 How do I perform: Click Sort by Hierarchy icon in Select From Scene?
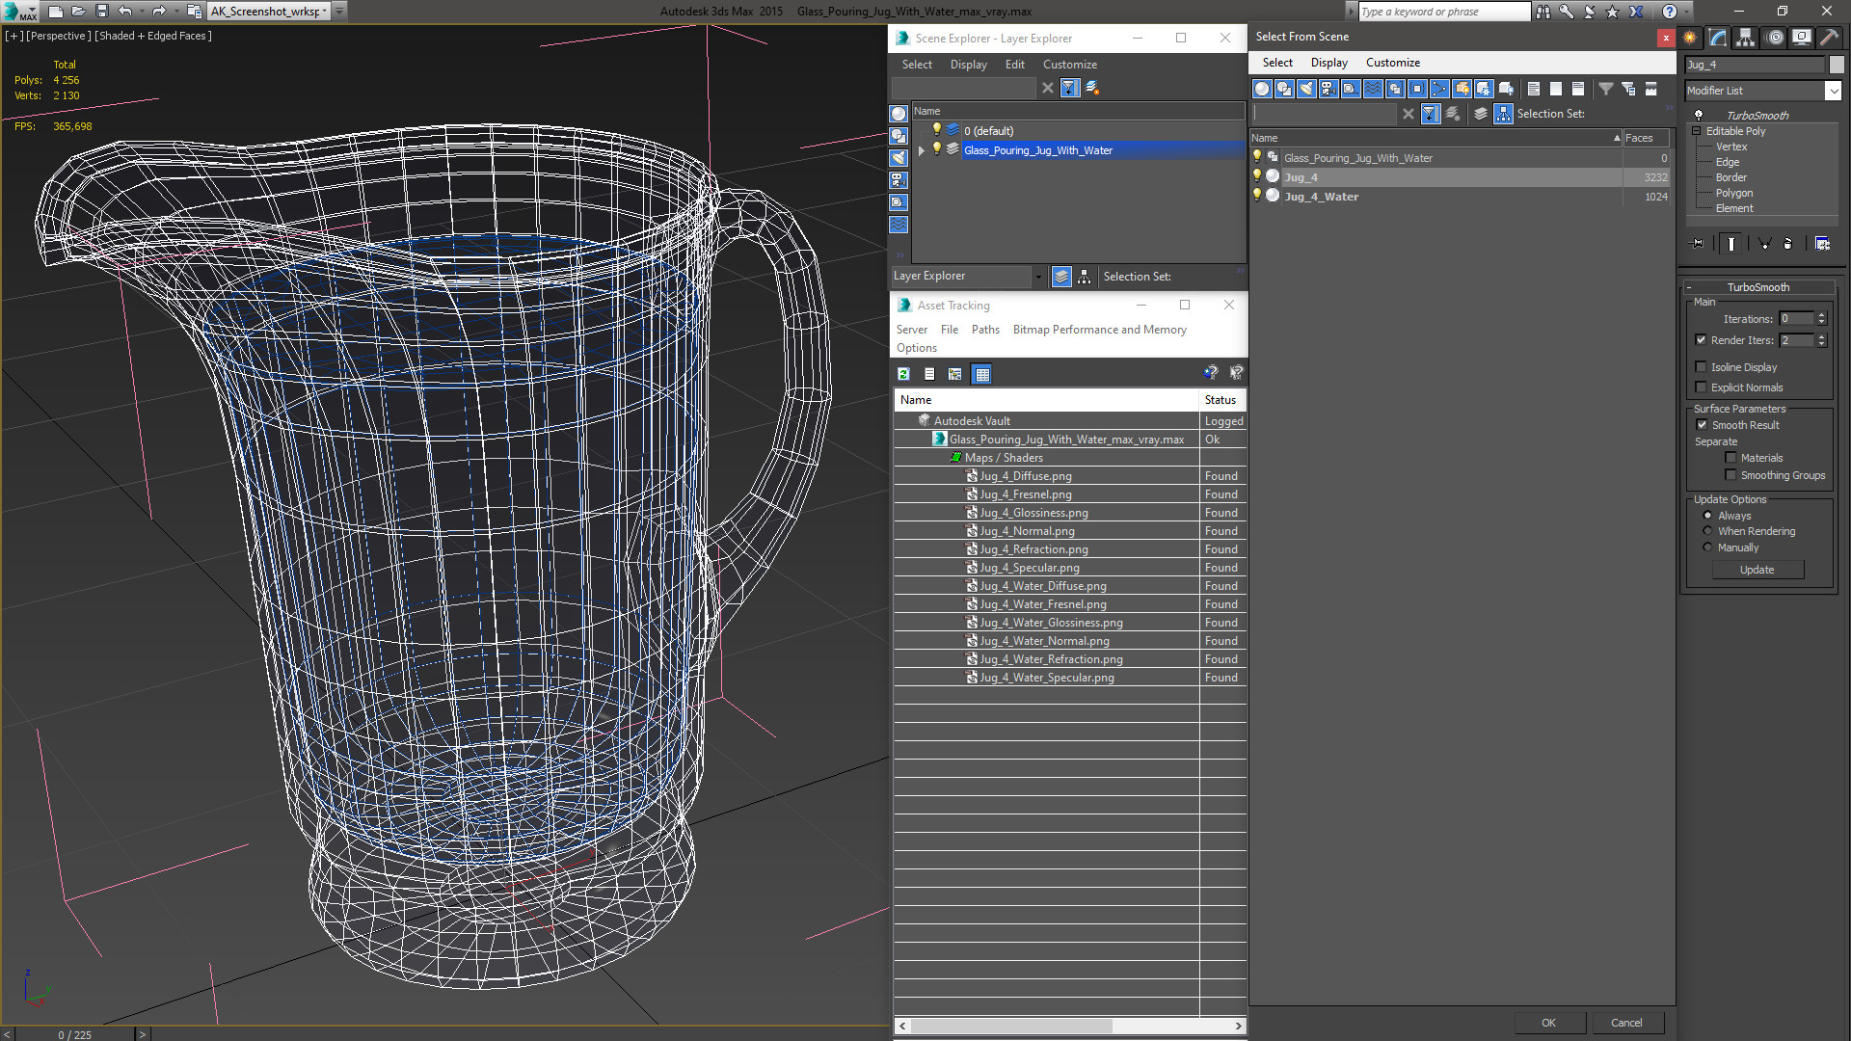click(1504, 114)
